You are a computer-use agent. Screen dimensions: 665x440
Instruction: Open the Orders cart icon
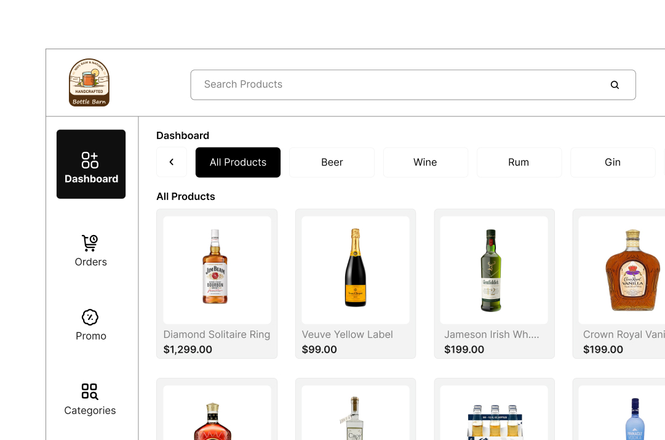click(x=90, y=243)
